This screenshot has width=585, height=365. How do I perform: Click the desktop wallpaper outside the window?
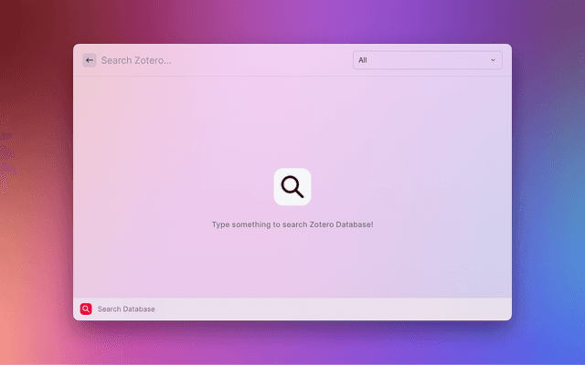click(x=37, y=182)
